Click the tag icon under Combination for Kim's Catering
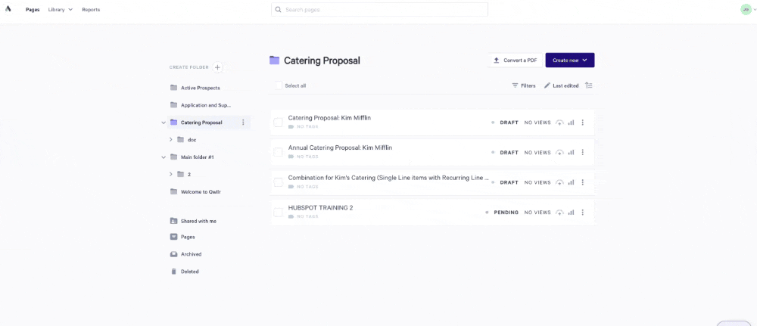This screenshot has height=326, width=757. click(291, 187)
